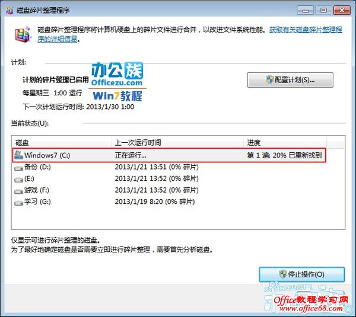Click the 当前状态(U): label
356x317 pixels.
tap(30, 124)
